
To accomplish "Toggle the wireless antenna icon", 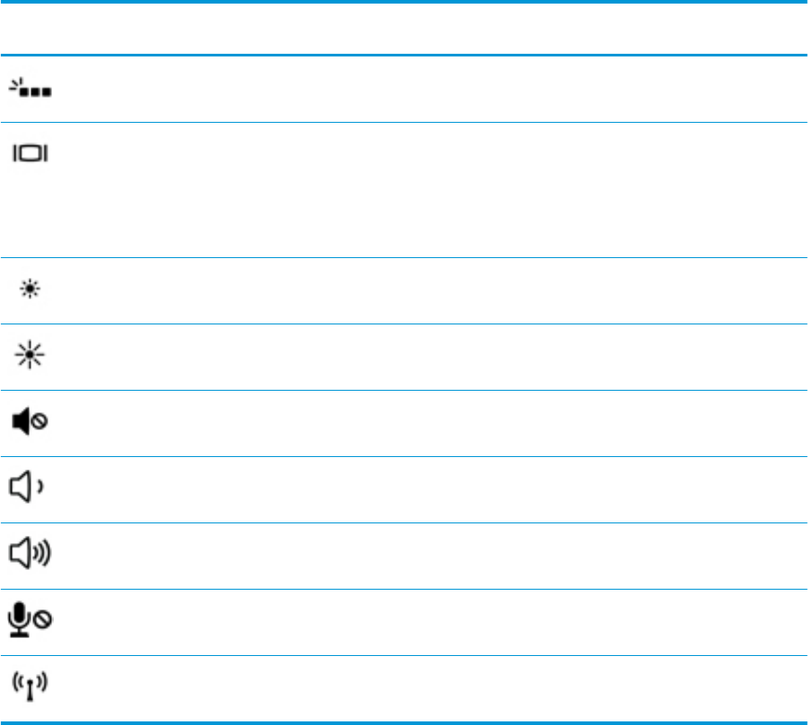I will point(30,688).
